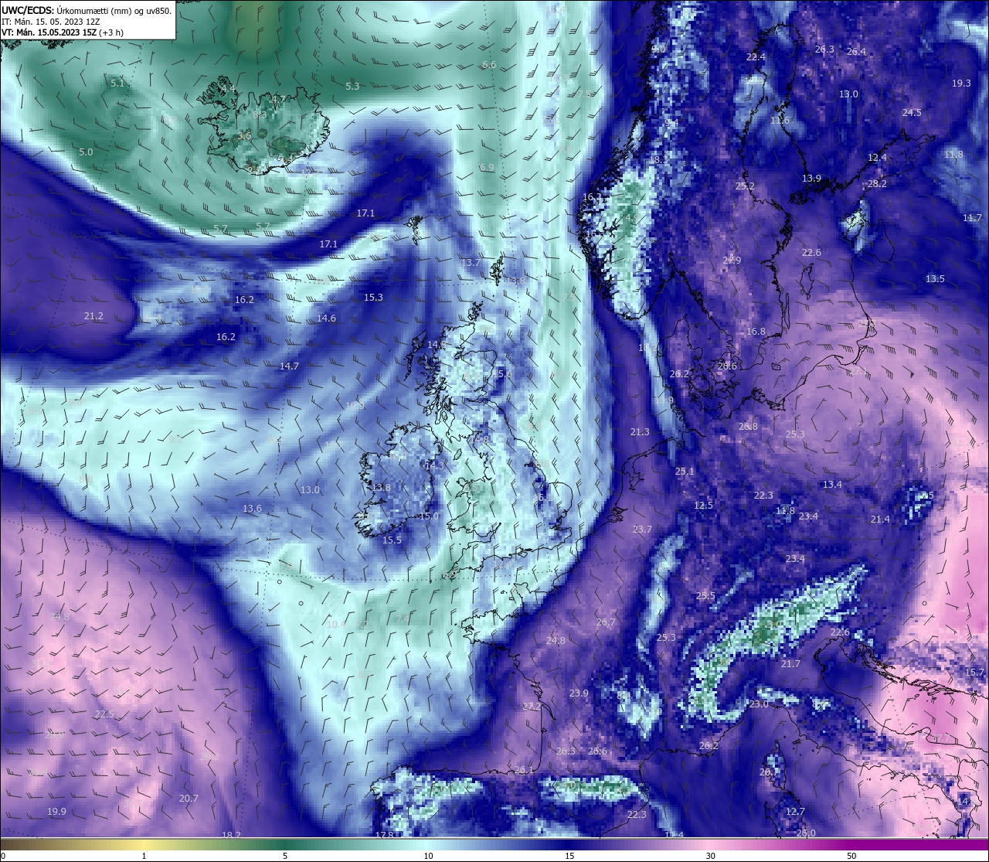Click the map value 19.9
Screen dimensions: 989x862
pos(56,812)
